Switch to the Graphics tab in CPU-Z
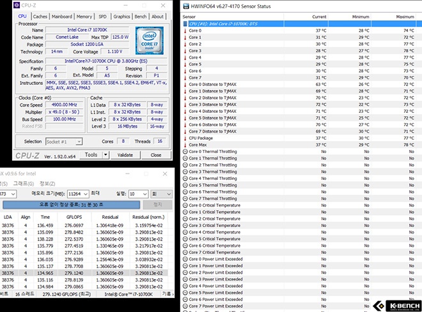The width and height of the screenshot is (422, 312). coord(121,17)
